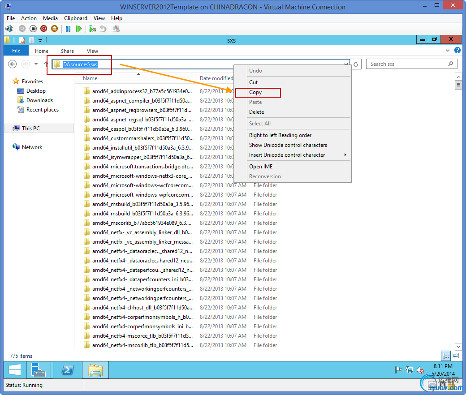Screen dimensions: 466x395
Task: Click the grey Start VM power icon
Action: click(22, 29)
